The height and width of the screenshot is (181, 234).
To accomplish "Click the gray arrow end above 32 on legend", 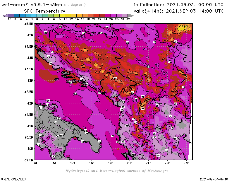I will pyautogui.click(x=131, y=16).
